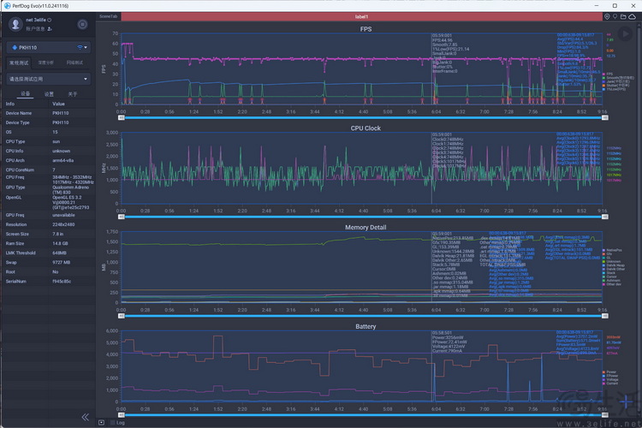The height and width of the screenshot is (428, 642).
Task: Click CPU Clock chart right range handle
Action: pyautogui.click(x=604, y=217)
